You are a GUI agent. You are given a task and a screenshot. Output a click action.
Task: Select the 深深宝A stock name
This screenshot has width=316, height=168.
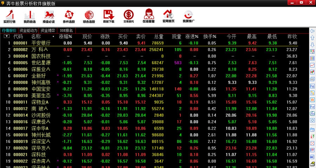tap(41, 141)
